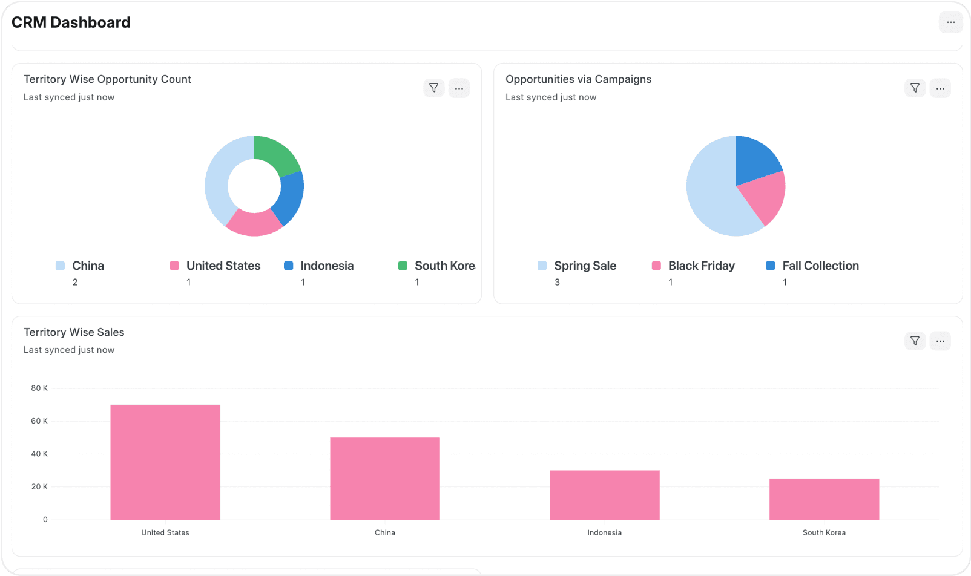
Task: Toggle the China slice in opportunity legend
Action: (x=88, y=266)
